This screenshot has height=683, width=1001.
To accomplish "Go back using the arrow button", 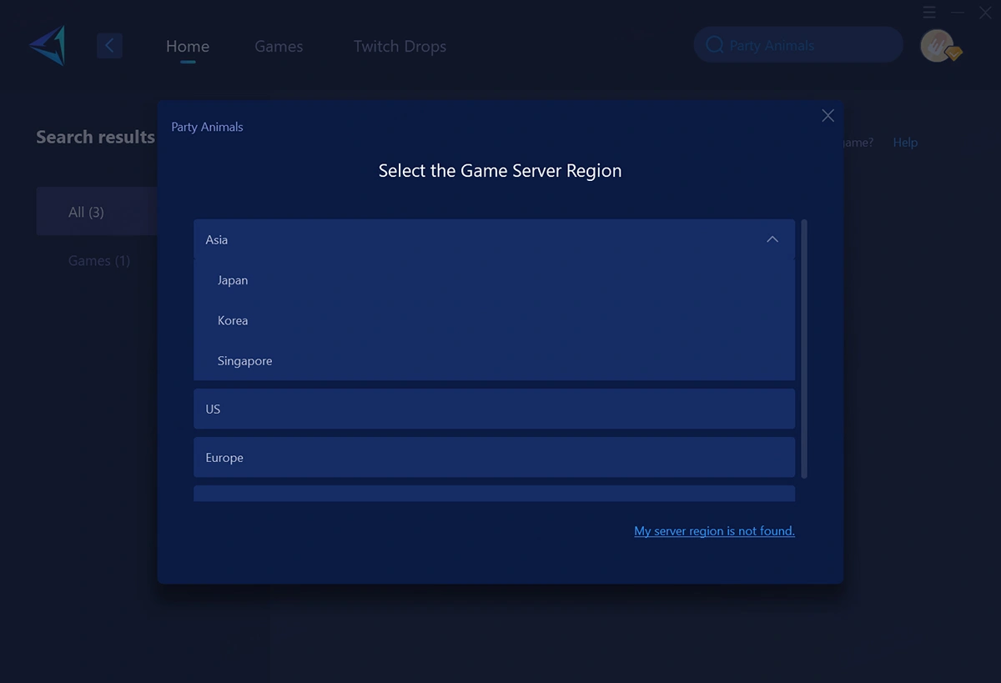I will tap(109, 45).
